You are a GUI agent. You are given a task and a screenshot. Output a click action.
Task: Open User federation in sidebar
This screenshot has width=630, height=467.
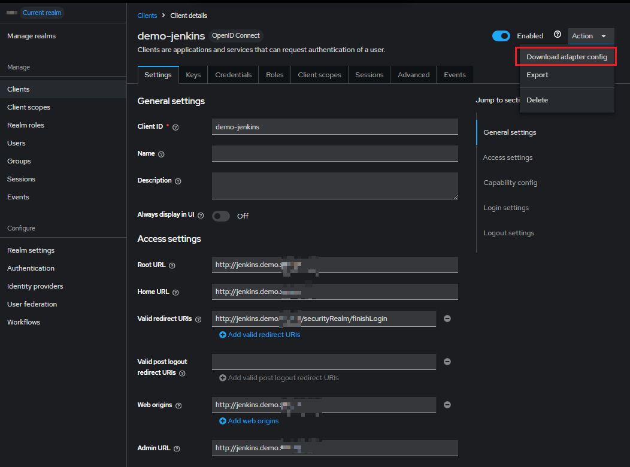[x=63, y=304]
